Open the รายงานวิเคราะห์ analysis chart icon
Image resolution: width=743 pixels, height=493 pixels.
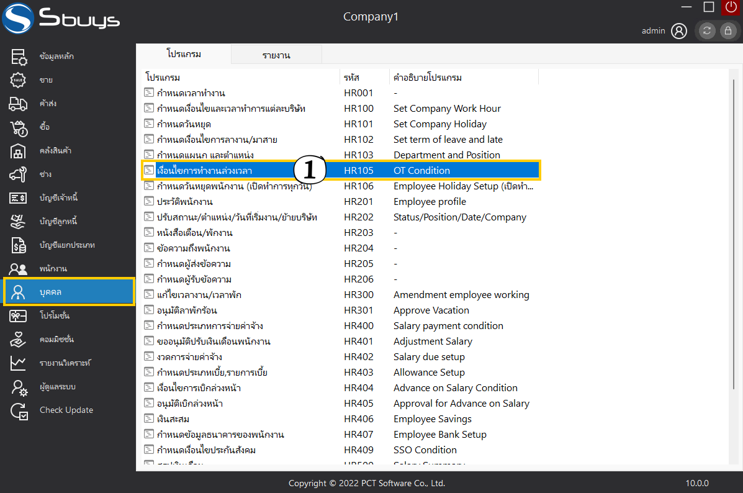[19, 363]
